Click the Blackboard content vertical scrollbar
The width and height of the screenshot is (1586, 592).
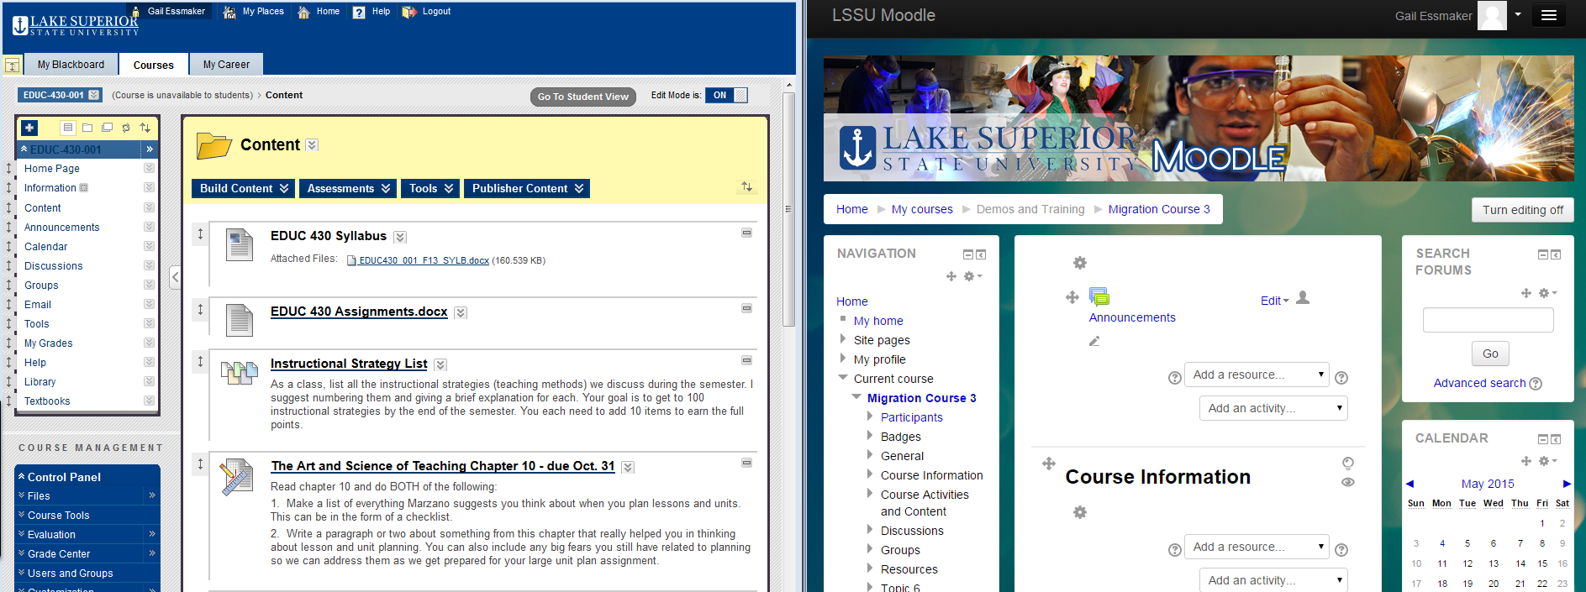click(x=788, y=210)
